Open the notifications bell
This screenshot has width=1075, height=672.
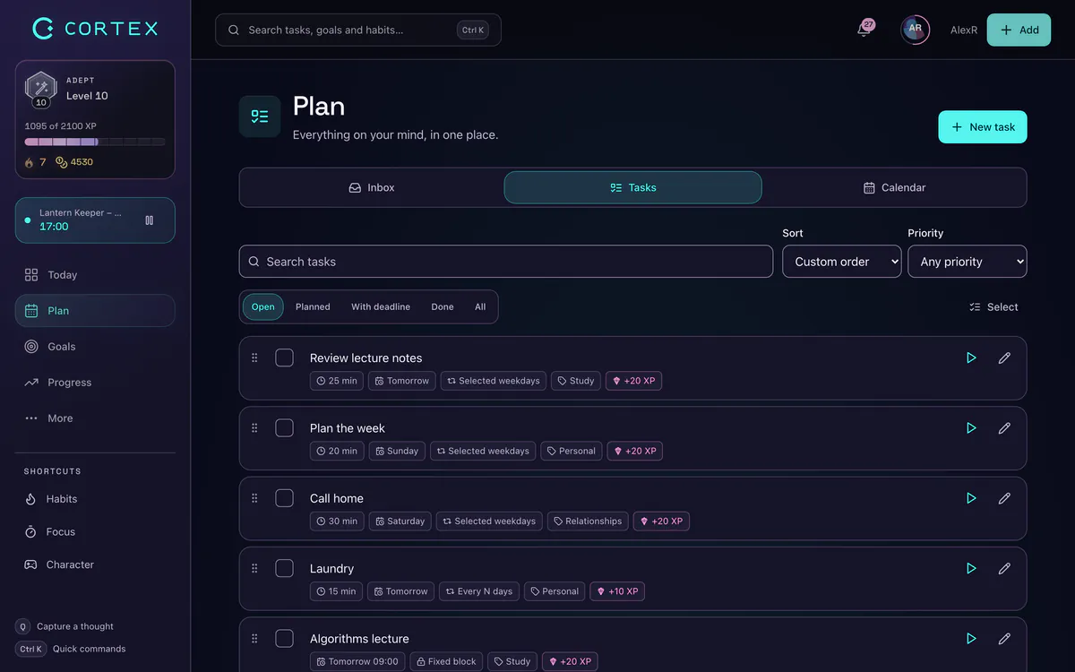pos(864,30)
